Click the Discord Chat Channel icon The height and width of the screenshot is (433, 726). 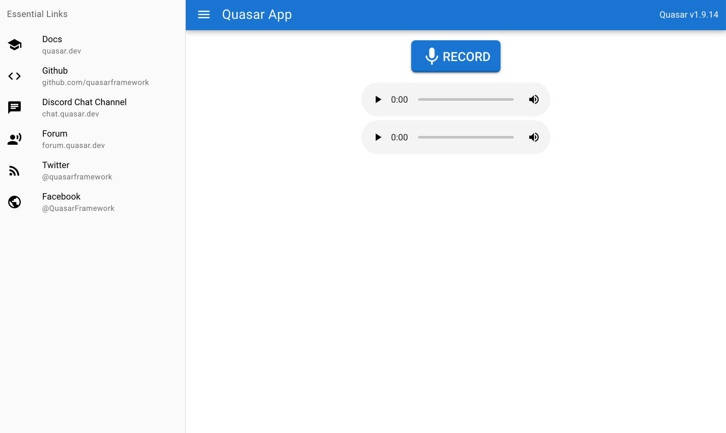(14, 107)
